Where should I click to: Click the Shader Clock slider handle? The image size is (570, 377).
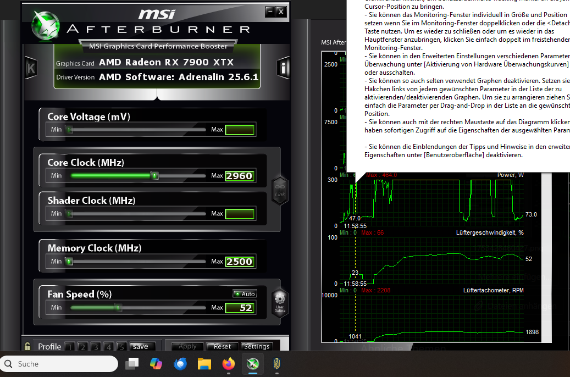[69, 213]
